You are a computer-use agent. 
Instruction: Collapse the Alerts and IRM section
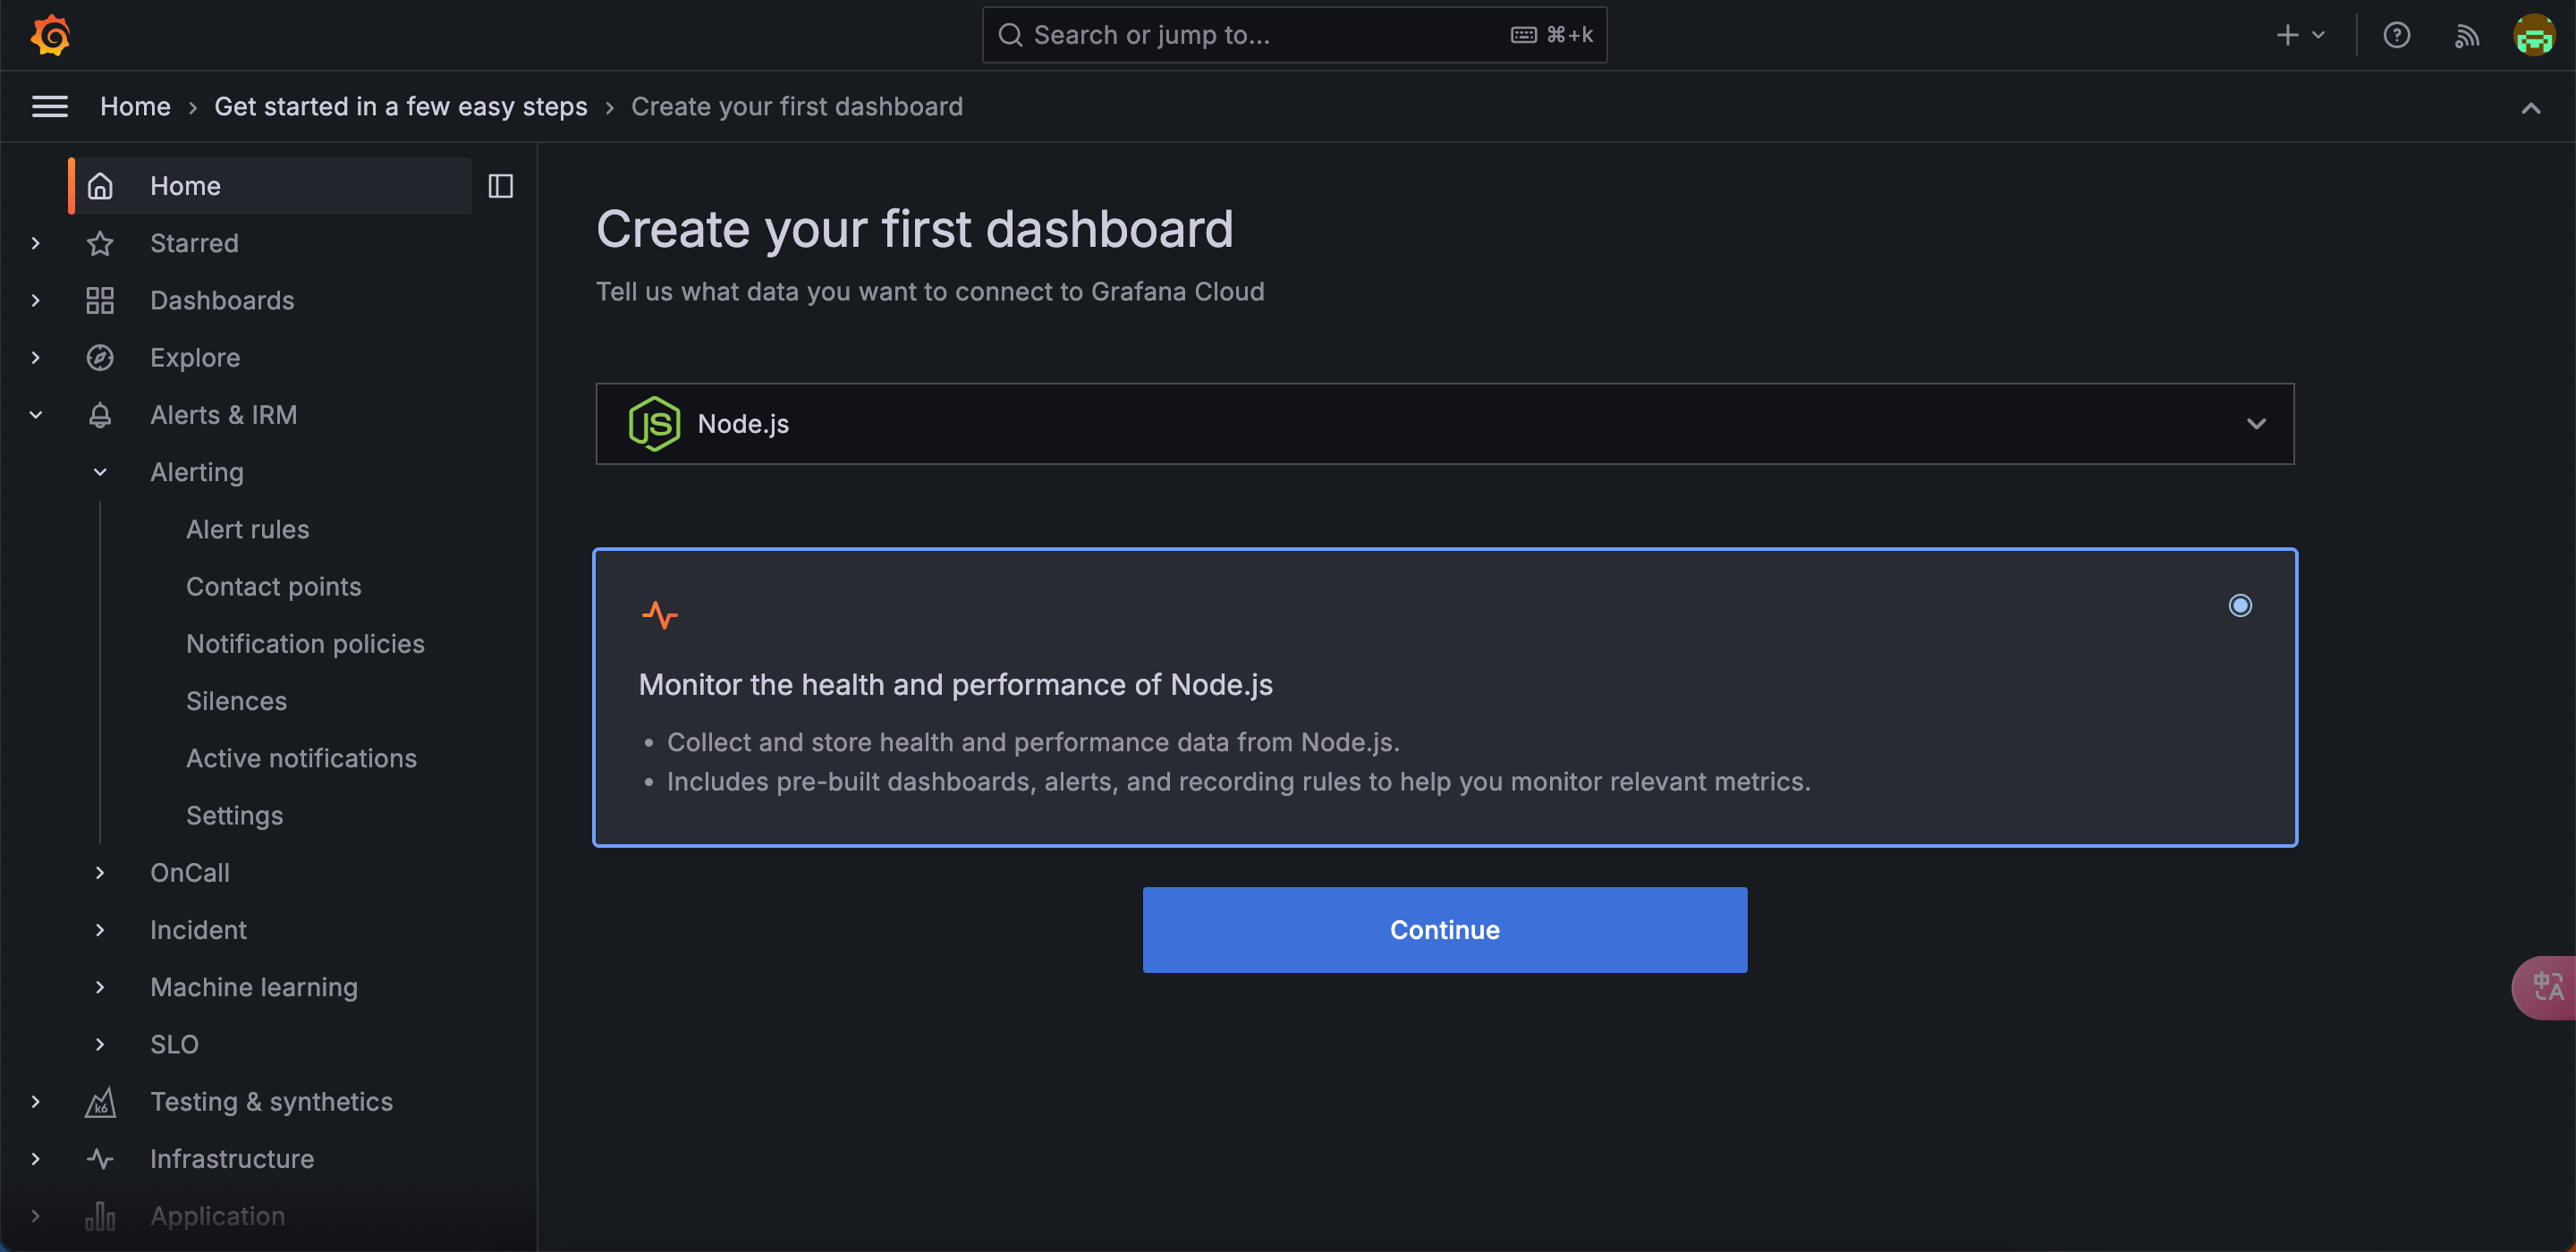(x=36, y=412)
